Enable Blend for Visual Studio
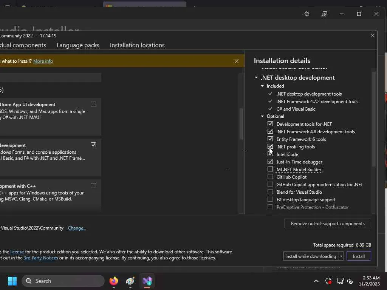 tap(270, 192)
